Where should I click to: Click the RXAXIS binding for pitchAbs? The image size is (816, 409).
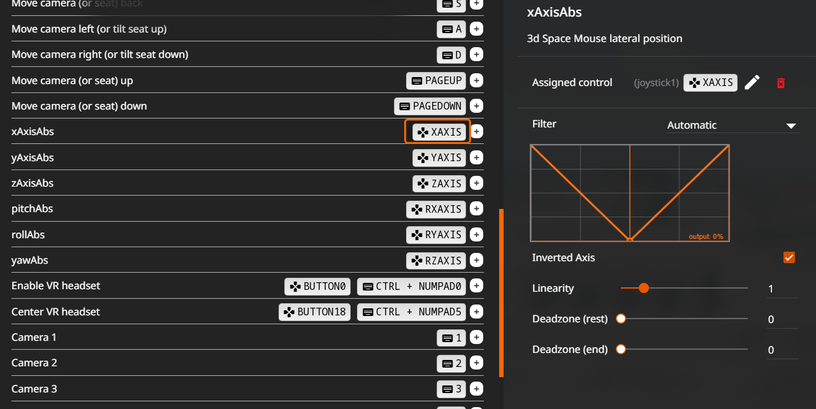pos(436,209)
